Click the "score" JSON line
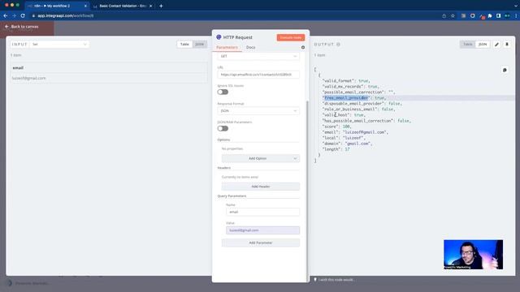This screenshot has width=520, height=292. (336, 127)
